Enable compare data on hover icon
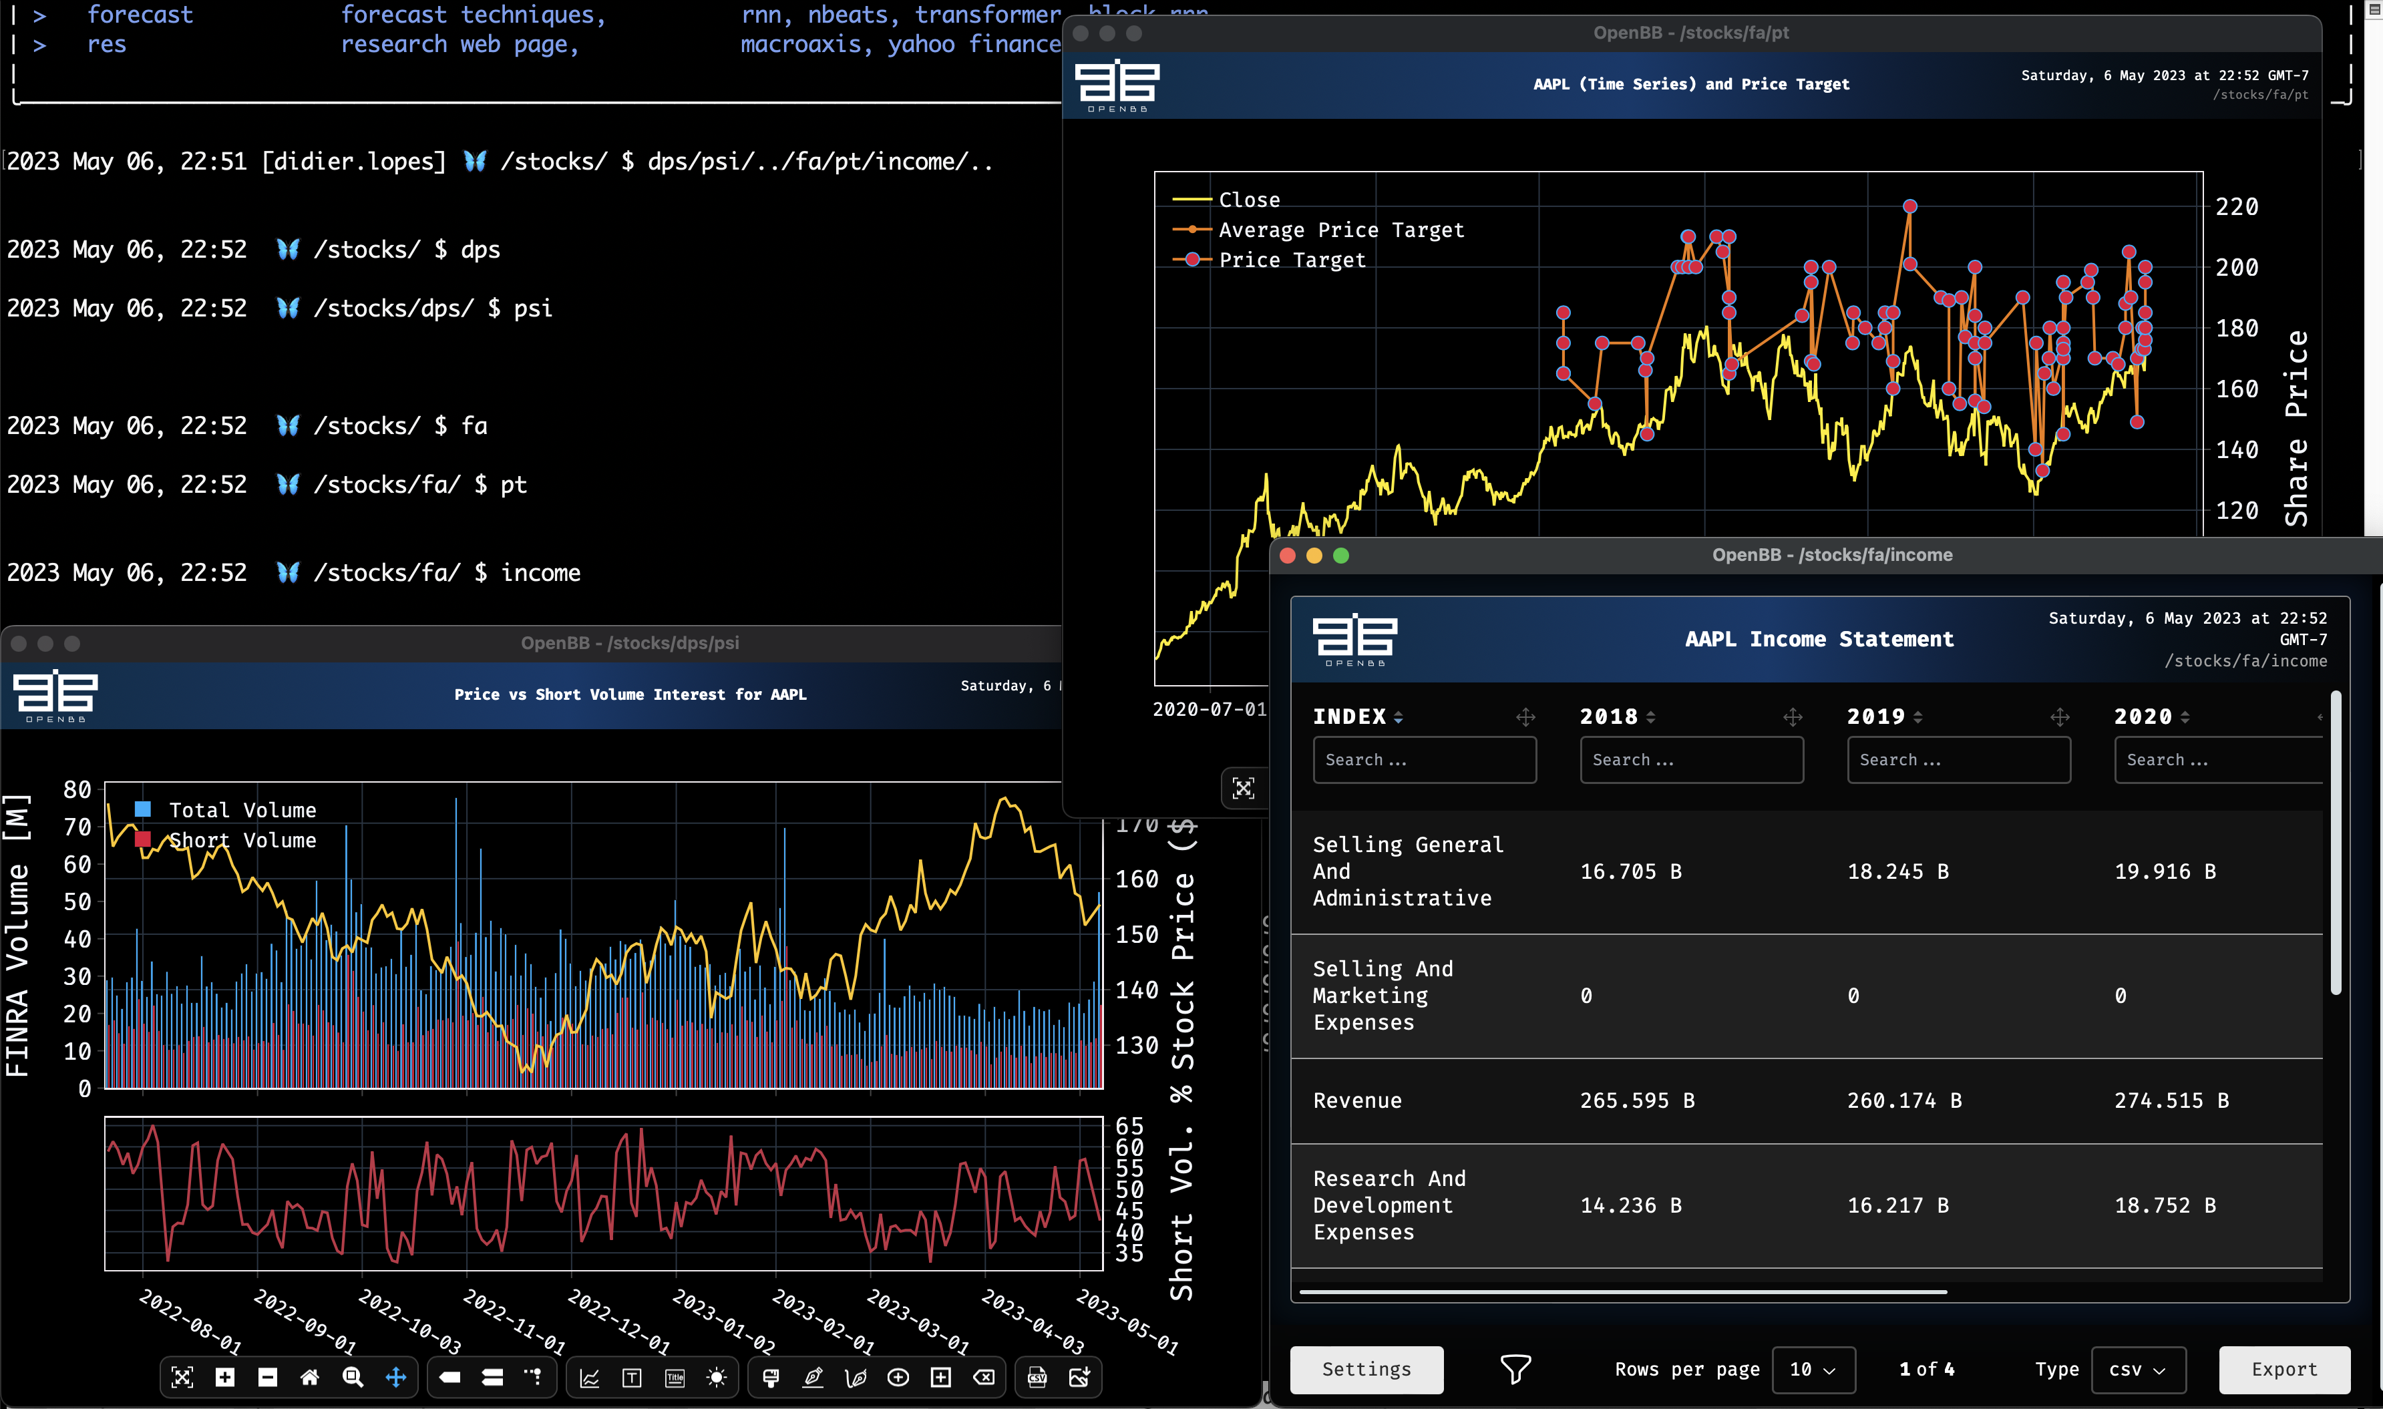The width and height of the screenshot is (2383, 1409). (x=492, y=1377)
